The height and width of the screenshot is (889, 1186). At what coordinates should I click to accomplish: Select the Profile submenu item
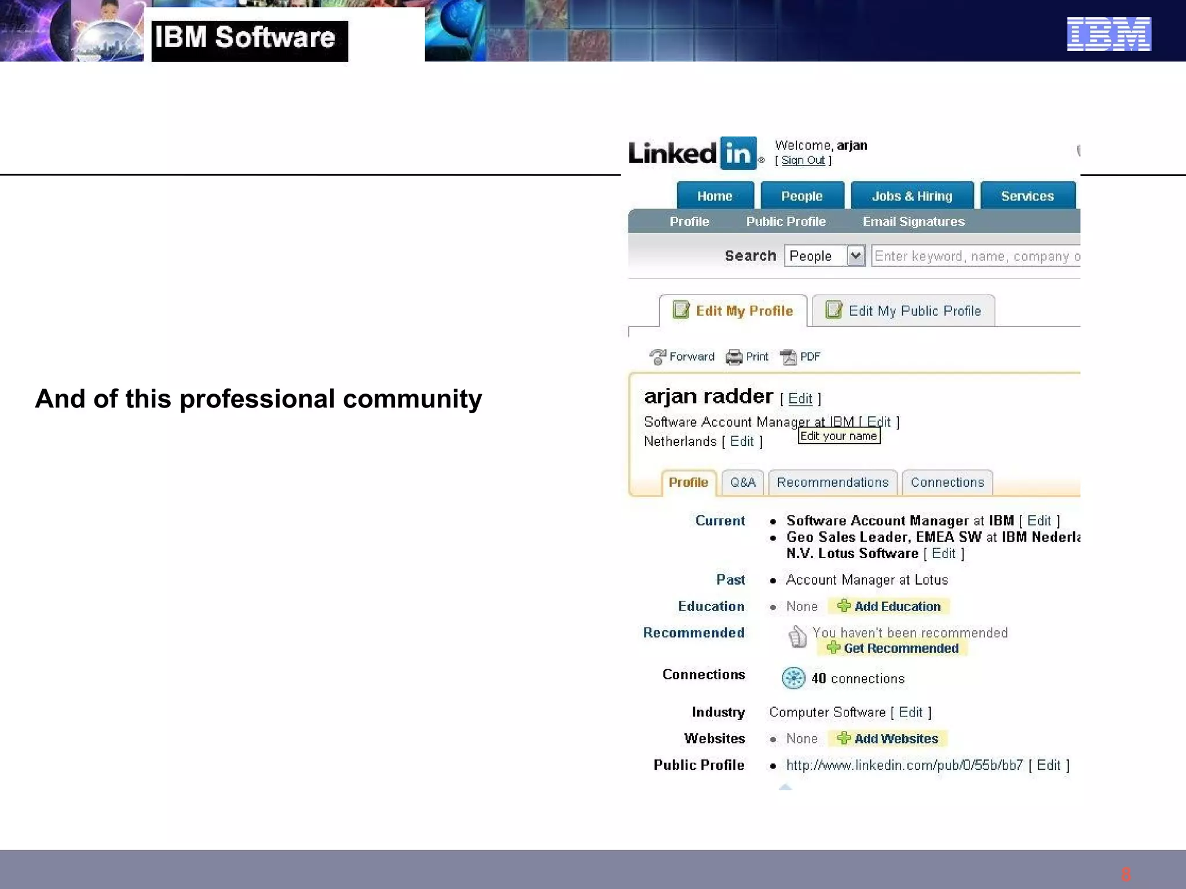[x=689, y=222]
